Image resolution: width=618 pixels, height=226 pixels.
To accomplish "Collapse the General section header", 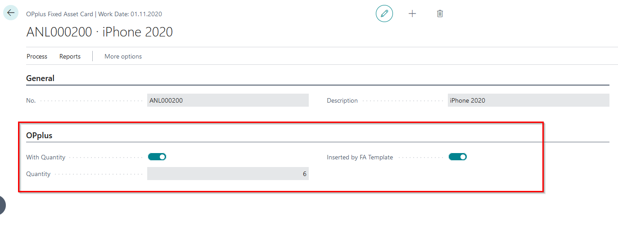I will tap(41, 78).
